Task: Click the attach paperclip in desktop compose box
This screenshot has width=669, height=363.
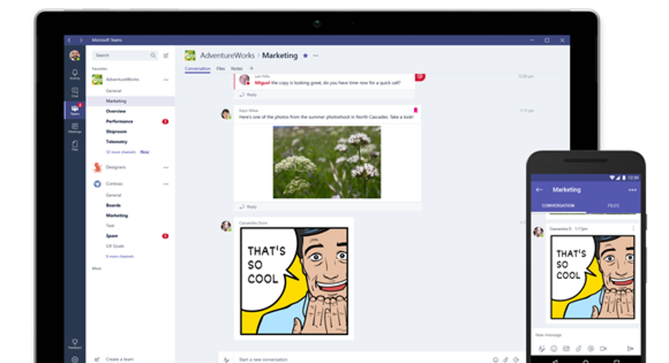Action: point(506,360)
